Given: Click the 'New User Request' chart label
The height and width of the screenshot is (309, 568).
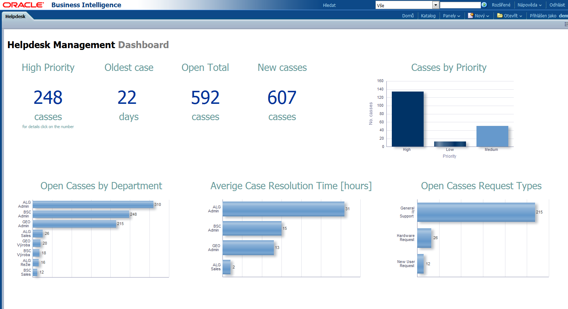Looking at the screenshot, I should pyautogui.click(x=406, y=264).
